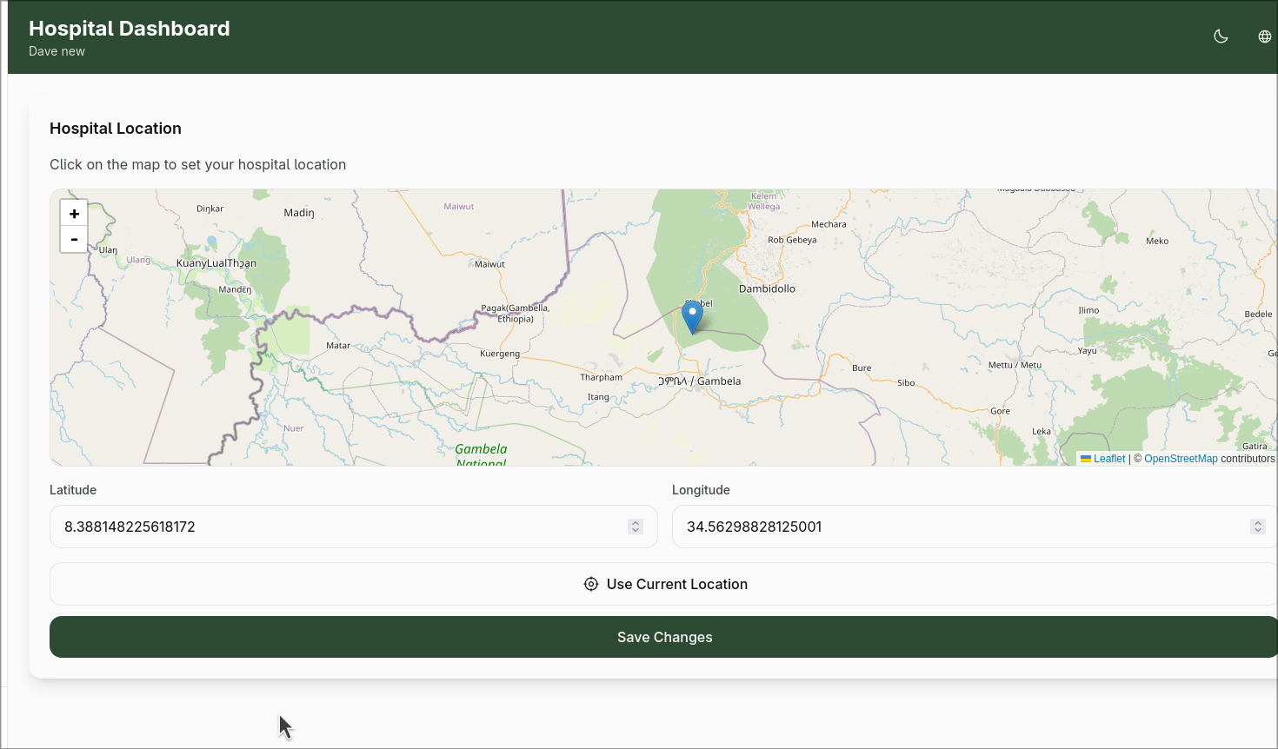
Task: Open the language globe menu
Action: [1264, 36]
